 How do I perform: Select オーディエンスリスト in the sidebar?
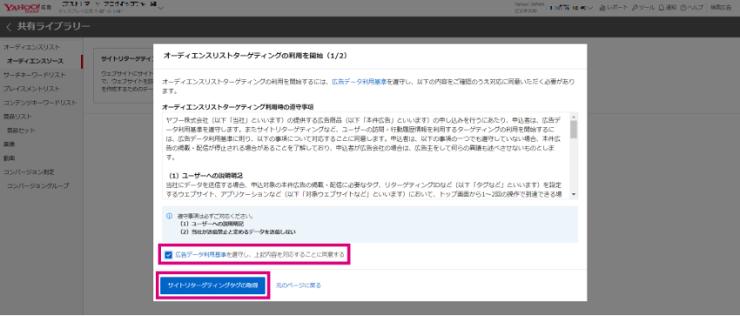31,47
